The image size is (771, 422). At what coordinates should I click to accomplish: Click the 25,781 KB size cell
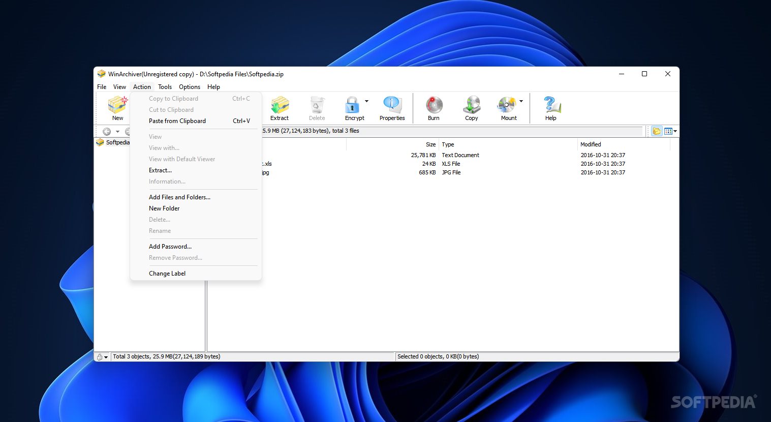click(x=423, y=155)
